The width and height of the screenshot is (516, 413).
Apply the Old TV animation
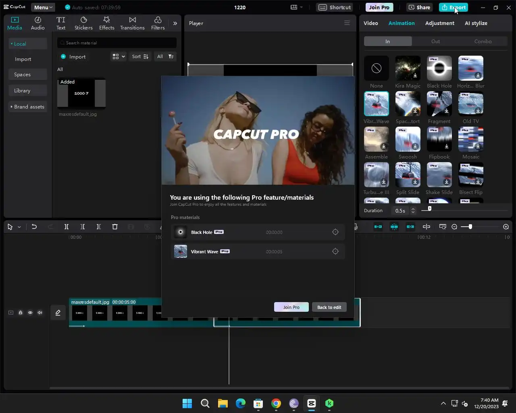tap(471, 104)
